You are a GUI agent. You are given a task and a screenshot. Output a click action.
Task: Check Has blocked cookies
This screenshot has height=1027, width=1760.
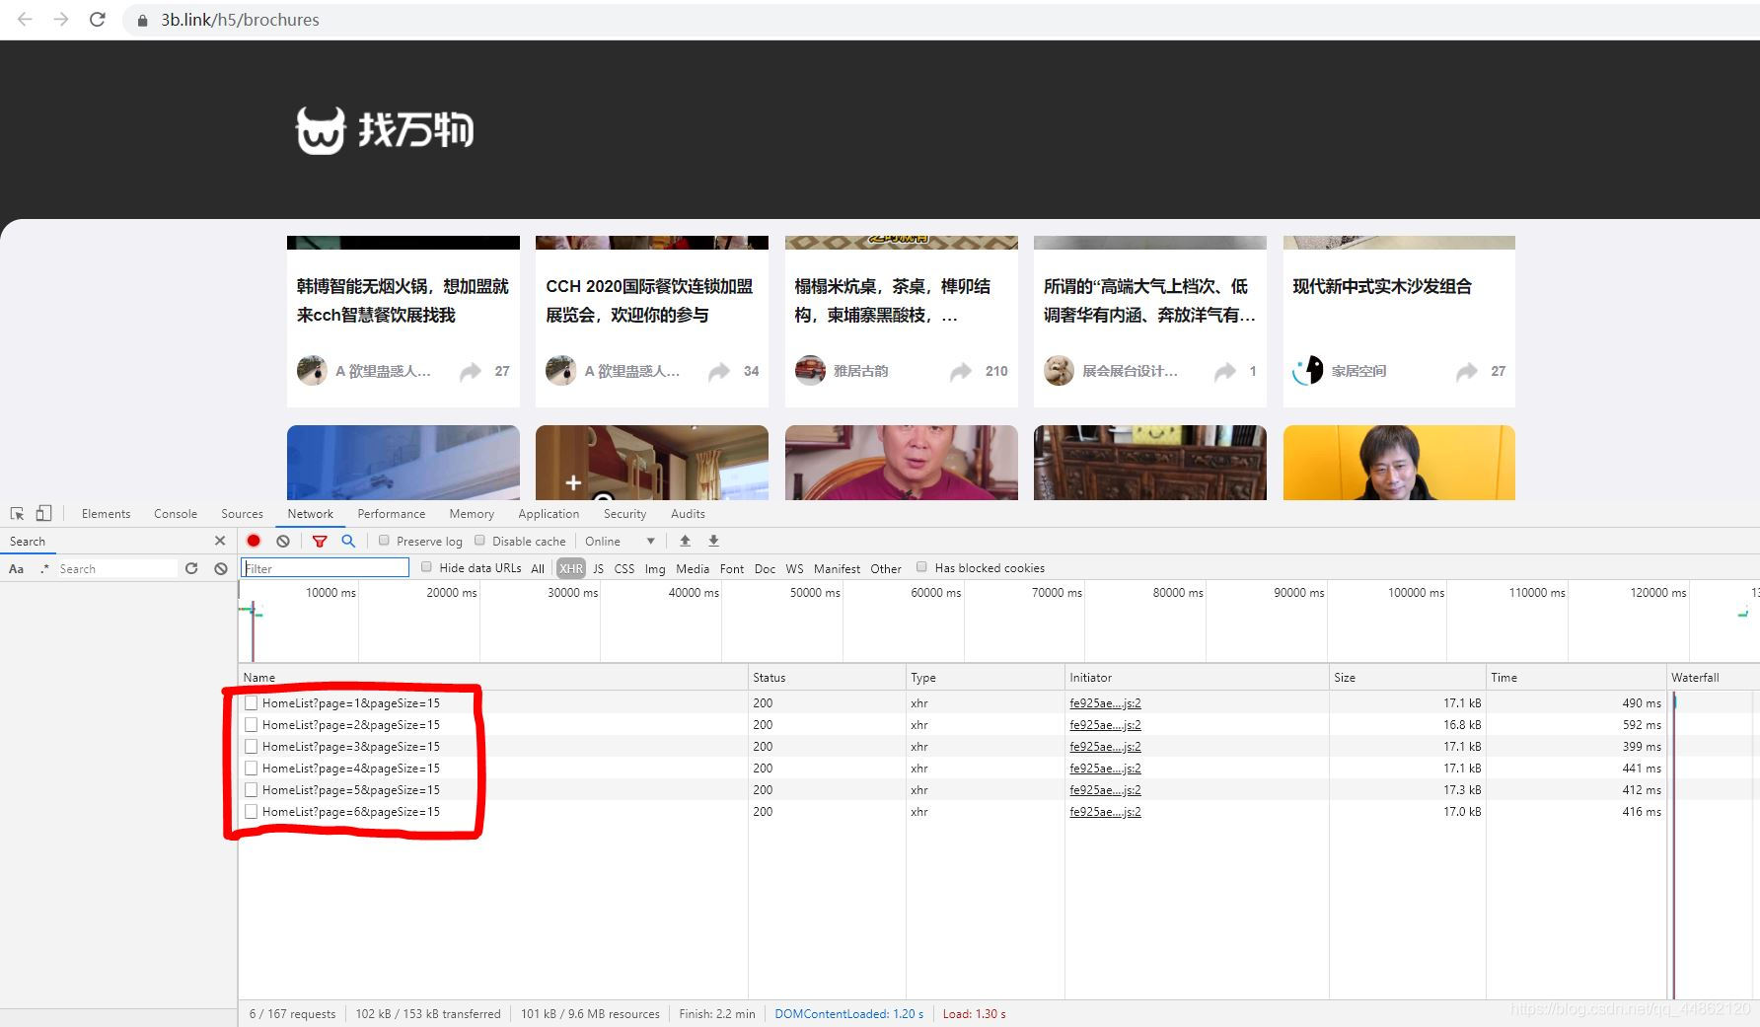click(921, 567)
